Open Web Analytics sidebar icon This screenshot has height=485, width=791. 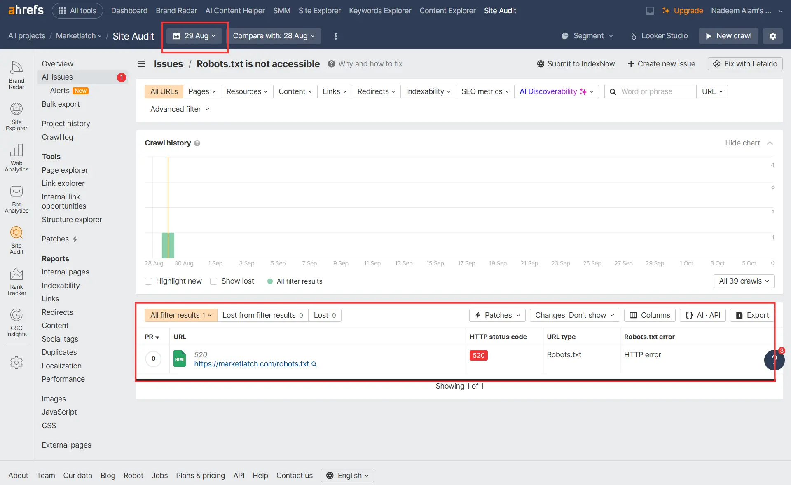click(16, 158)
